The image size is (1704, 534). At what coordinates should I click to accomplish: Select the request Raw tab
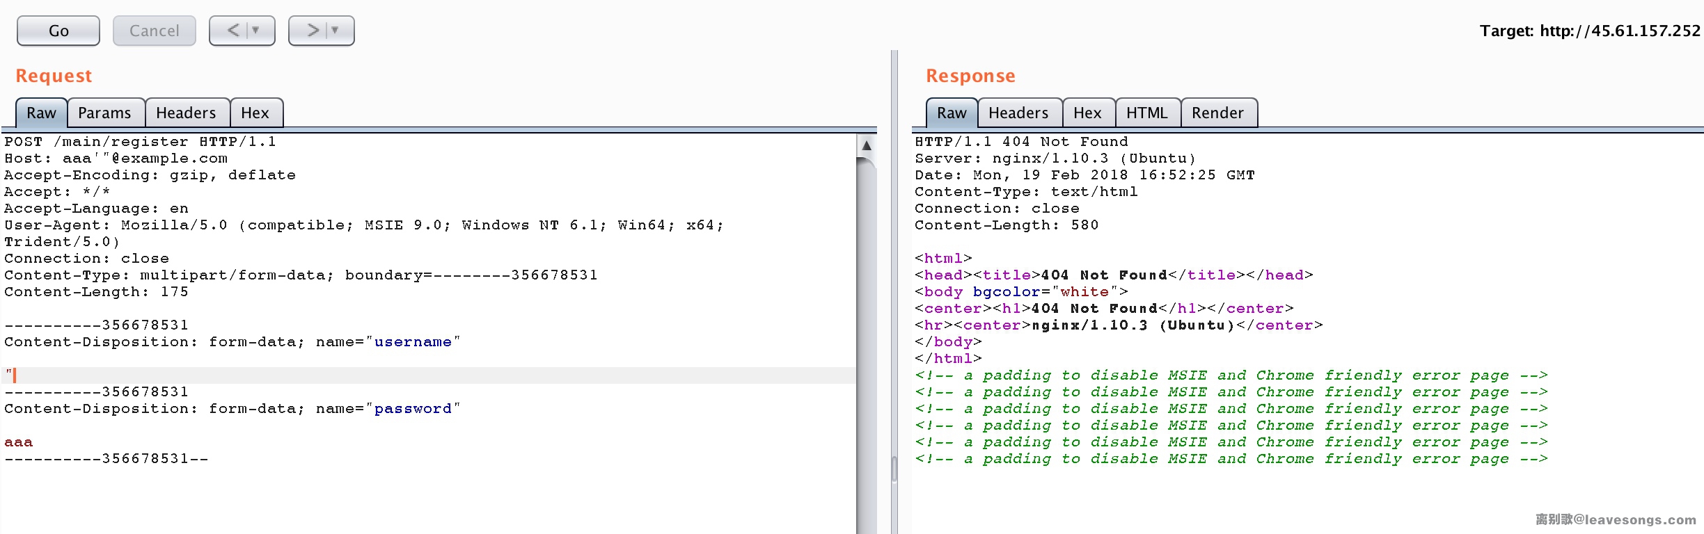(41, 113)
